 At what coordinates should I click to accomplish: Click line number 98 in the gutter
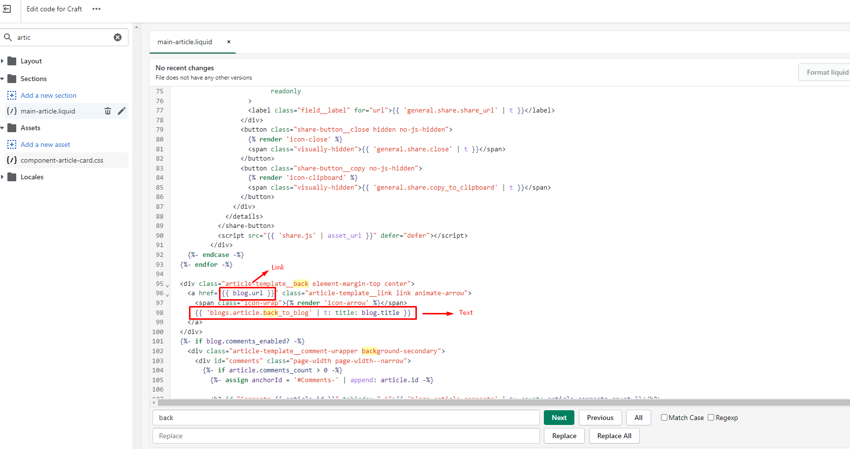(x=159, y=312)
